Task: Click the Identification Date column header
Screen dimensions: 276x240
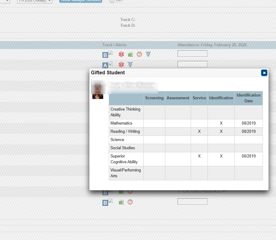Action: pyautogui.click(x=248, y=98)
